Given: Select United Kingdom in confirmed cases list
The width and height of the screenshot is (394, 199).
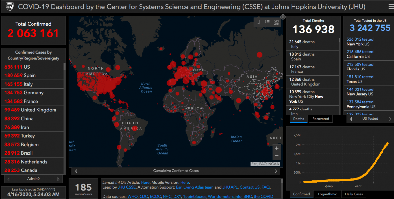Looking at the screenshot, I should point(32,110).
